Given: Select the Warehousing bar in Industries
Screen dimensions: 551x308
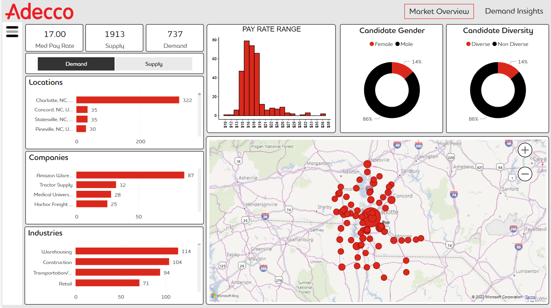Looking at the screenshot, I should coord(127,251).
